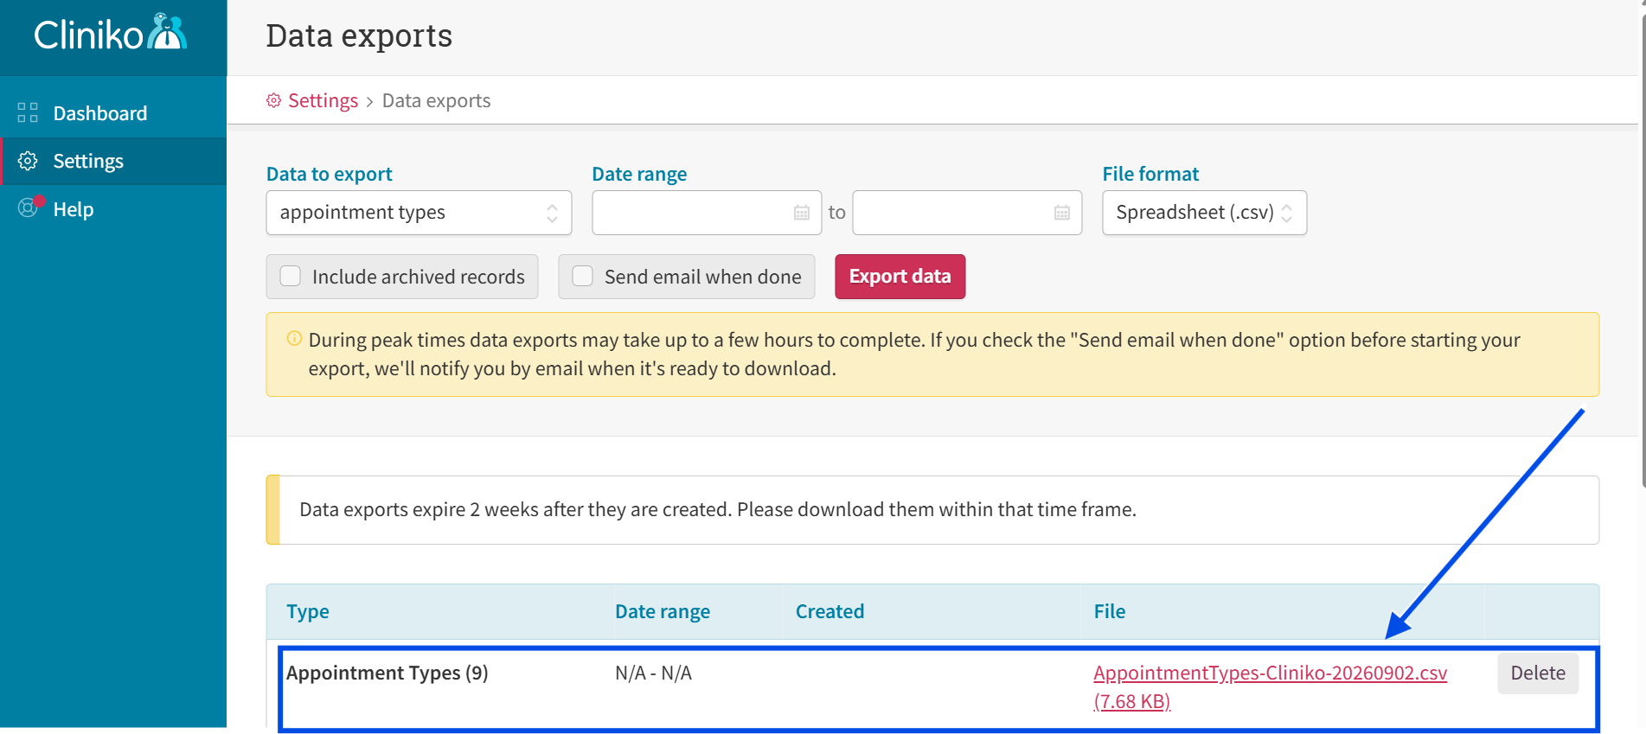Image resolution: width=1646 pixels, height=734 pixels.
Task: Select Settings in the sidebar
Action: coord(113,161)
